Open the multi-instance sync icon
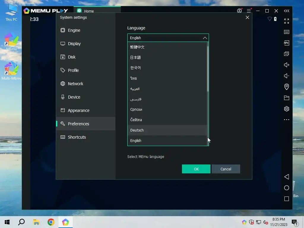 coord(286,54)
